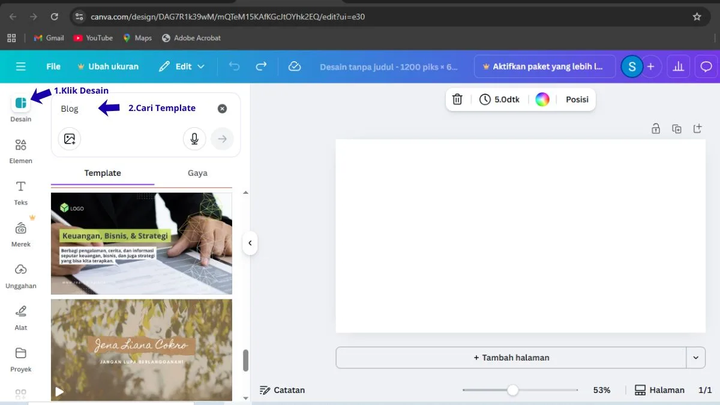Open the Desain panel icon
Screen dimensions: 720x405
[x=20, y=103]
